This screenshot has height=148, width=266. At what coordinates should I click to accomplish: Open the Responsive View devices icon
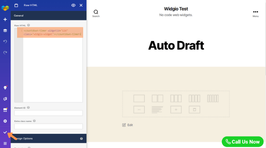coord(5,99)
